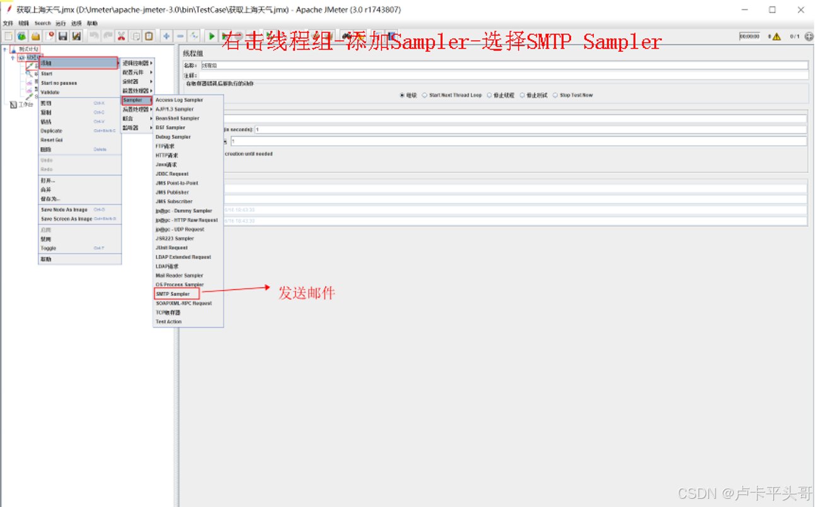This screenshot has height=507, width=815.
Task: Click the 注释 comments input field
Action: point(504,75)
